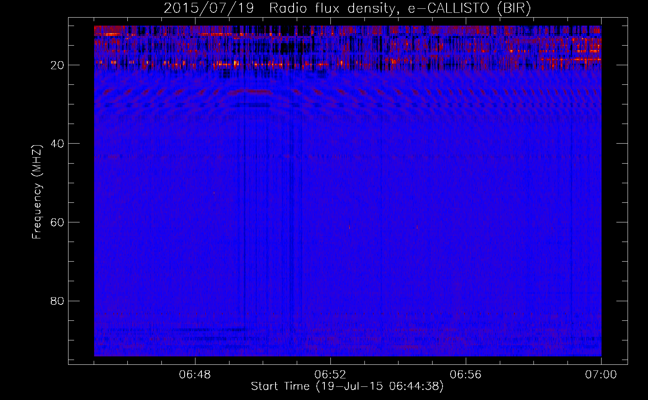The image size is (648, 400).
Task: Click the '80' frequency tick label
Action: tap(58, 301)
